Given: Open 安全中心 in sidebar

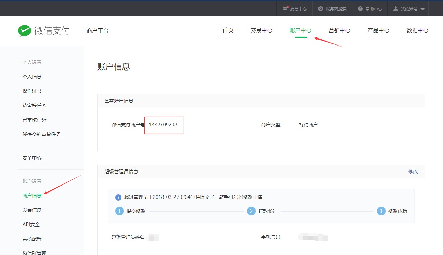Looking at the screenshot, I should coord(32,158).
